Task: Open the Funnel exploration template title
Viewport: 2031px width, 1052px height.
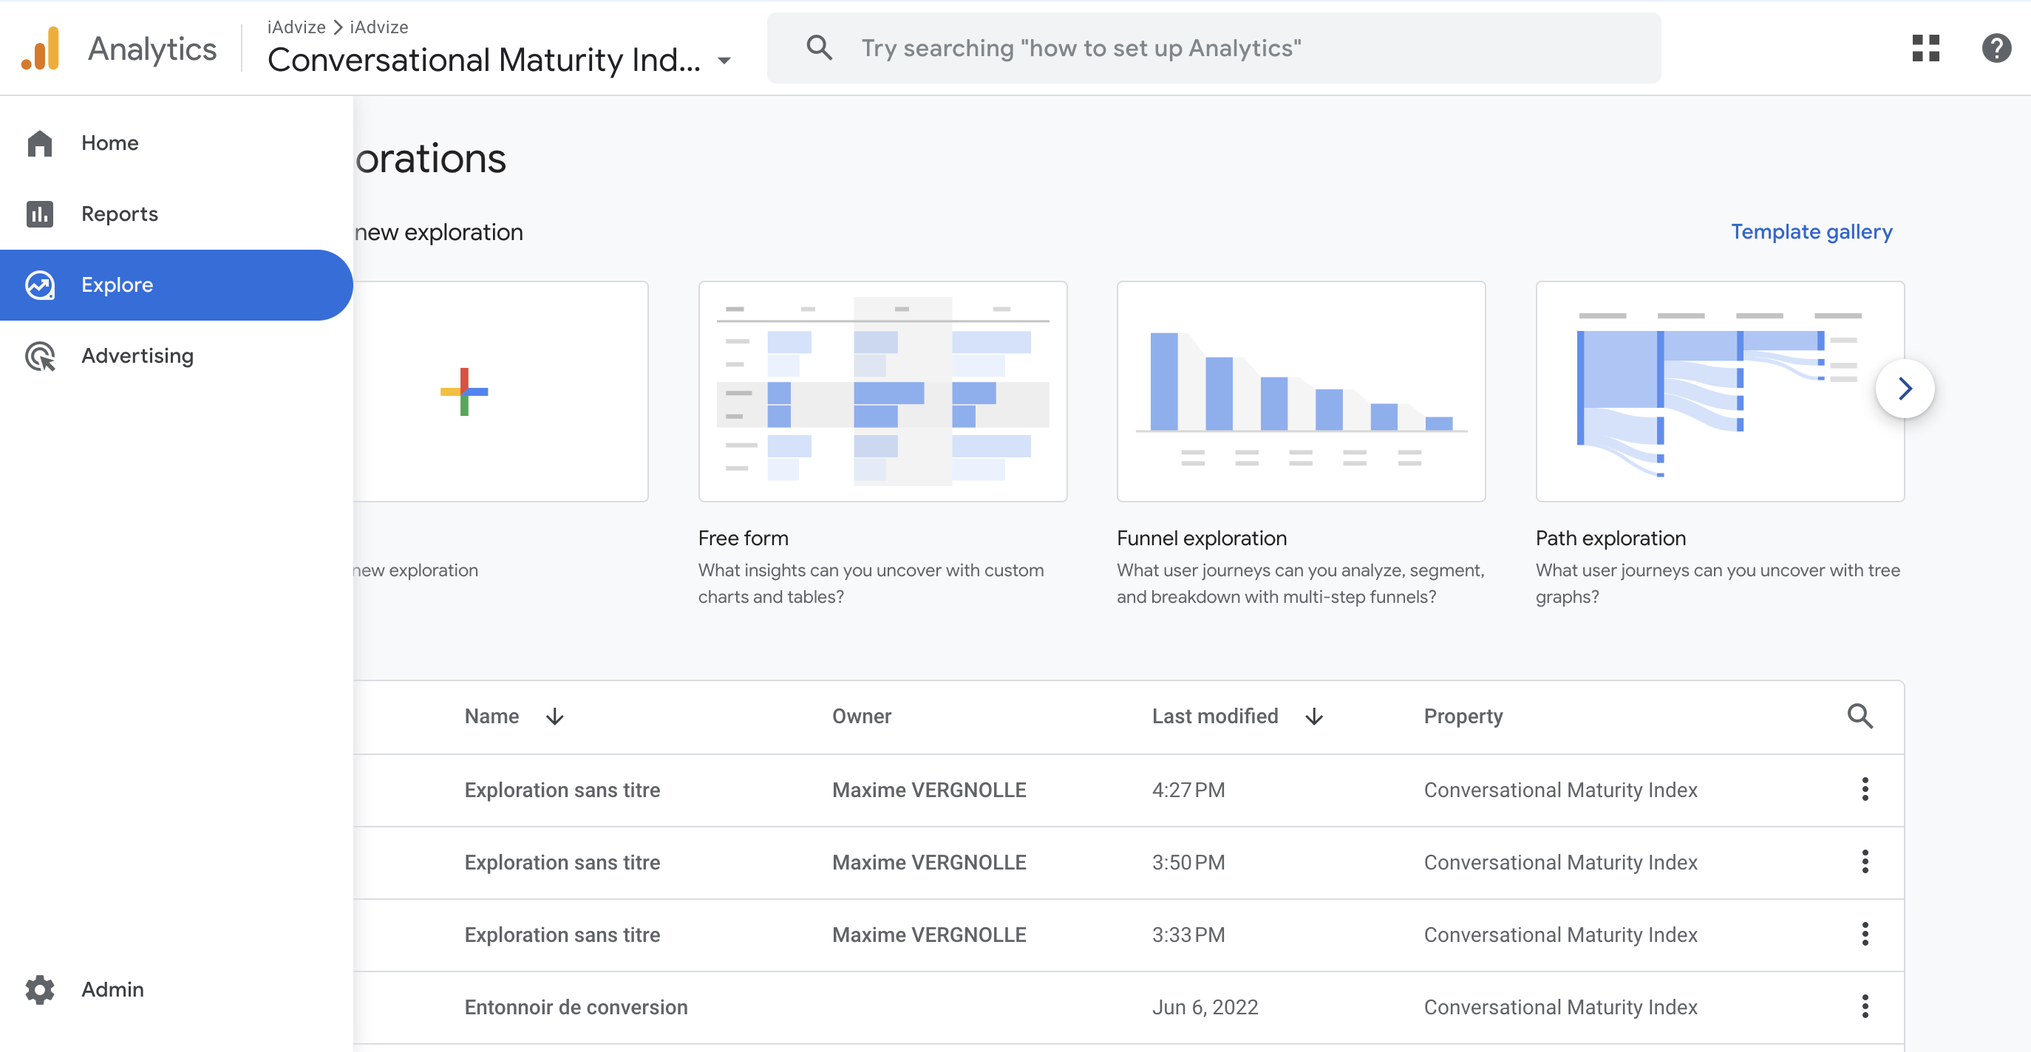Action: click(1201, 539)
